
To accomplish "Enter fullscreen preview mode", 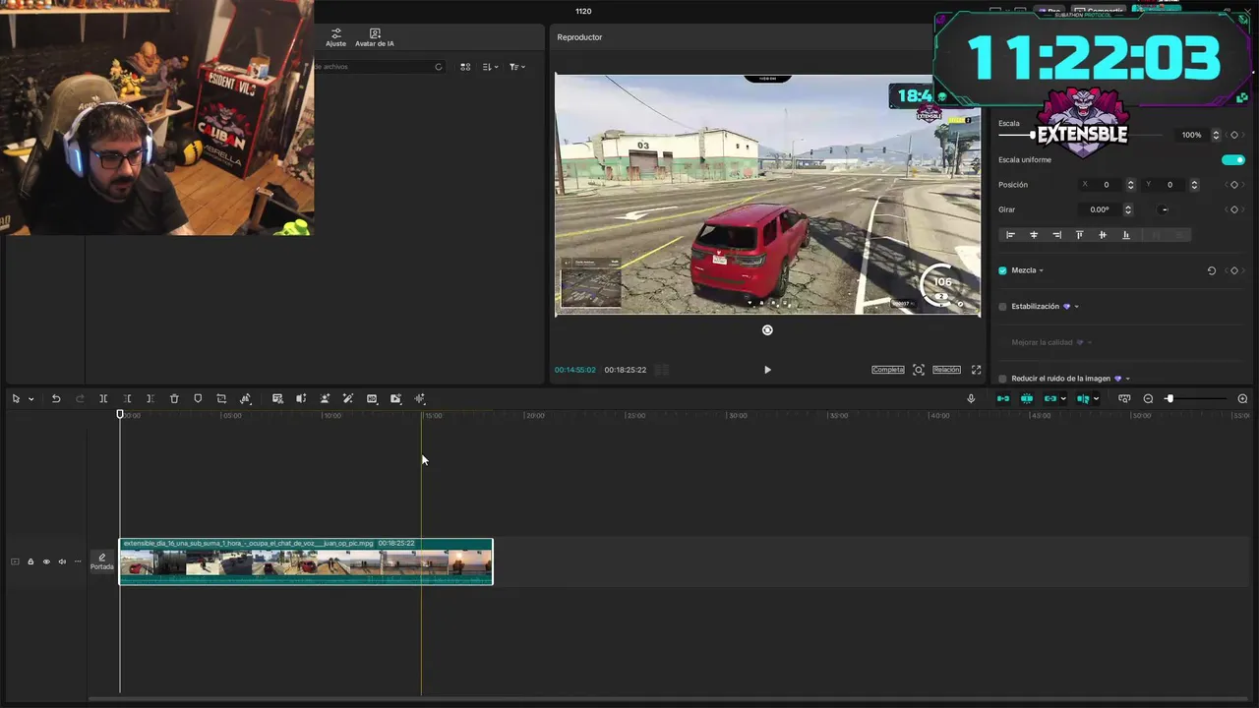I will [x=977, y=370].
